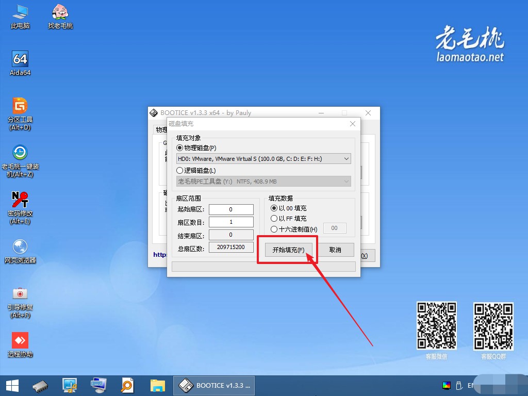528x396 pixels.
Task: Close the 磁盘填充 dialog
Action: click(353, 124)
